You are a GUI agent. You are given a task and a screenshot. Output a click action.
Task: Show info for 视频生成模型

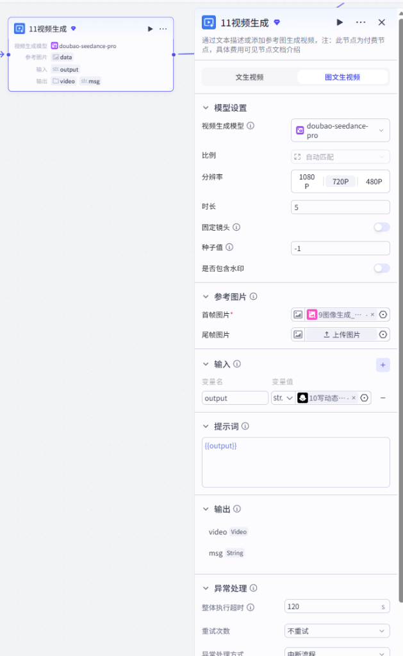pyautogui.click(x=251, y=126)
